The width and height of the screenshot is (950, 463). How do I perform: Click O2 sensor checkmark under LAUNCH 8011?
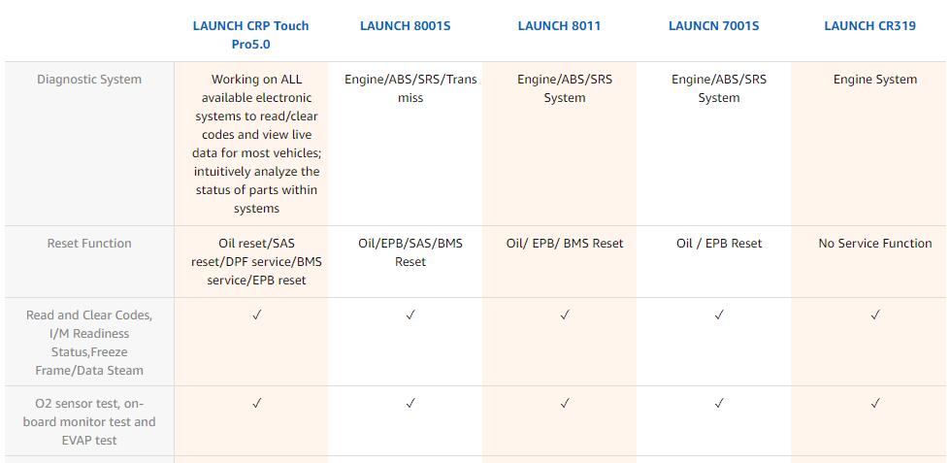565,403
